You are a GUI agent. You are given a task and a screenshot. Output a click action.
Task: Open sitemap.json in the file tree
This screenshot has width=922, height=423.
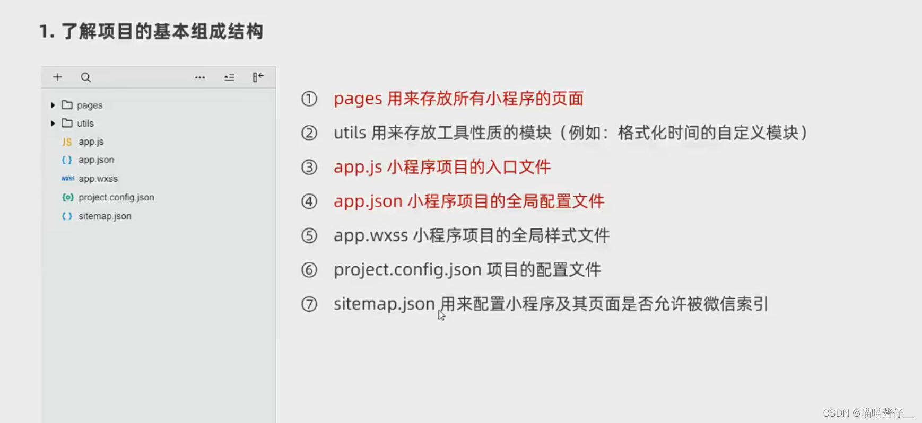(105, 216)
